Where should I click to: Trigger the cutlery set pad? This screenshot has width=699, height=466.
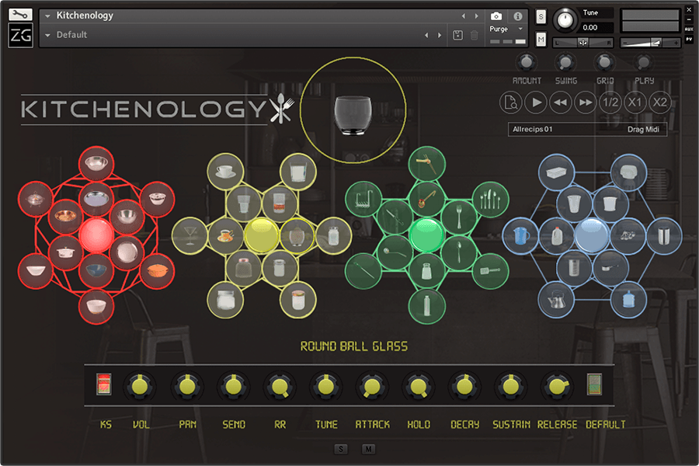pos(490,199)
